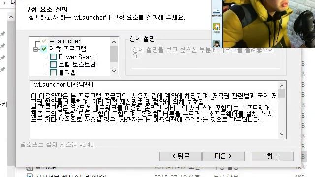This screenshot has height=177, width=315.
Task: Click Explorer sidebar scroll-up arrow
Action: pos(11,17)
